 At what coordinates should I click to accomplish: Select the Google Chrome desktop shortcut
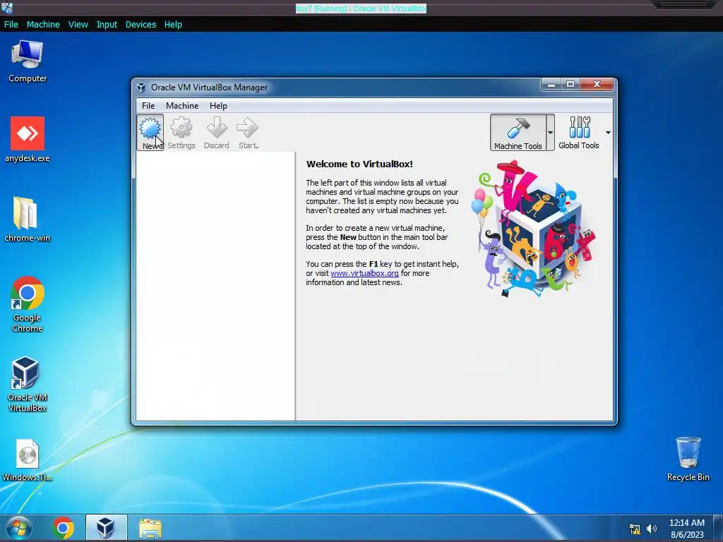[x=28, y=304]
